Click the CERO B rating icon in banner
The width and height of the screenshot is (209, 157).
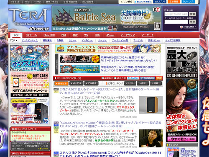(x=157, y=26)
